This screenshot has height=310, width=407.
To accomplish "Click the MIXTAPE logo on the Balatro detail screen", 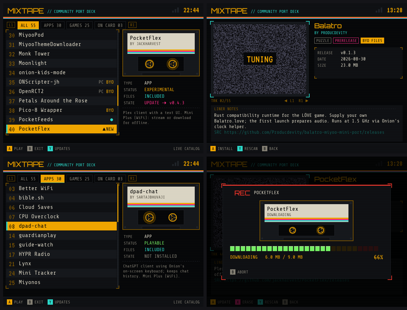I will click(x=229, y=11).
